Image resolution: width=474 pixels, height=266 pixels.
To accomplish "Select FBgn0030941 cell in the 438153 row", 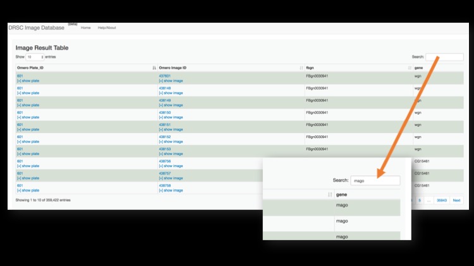I will tap(317, 149).
